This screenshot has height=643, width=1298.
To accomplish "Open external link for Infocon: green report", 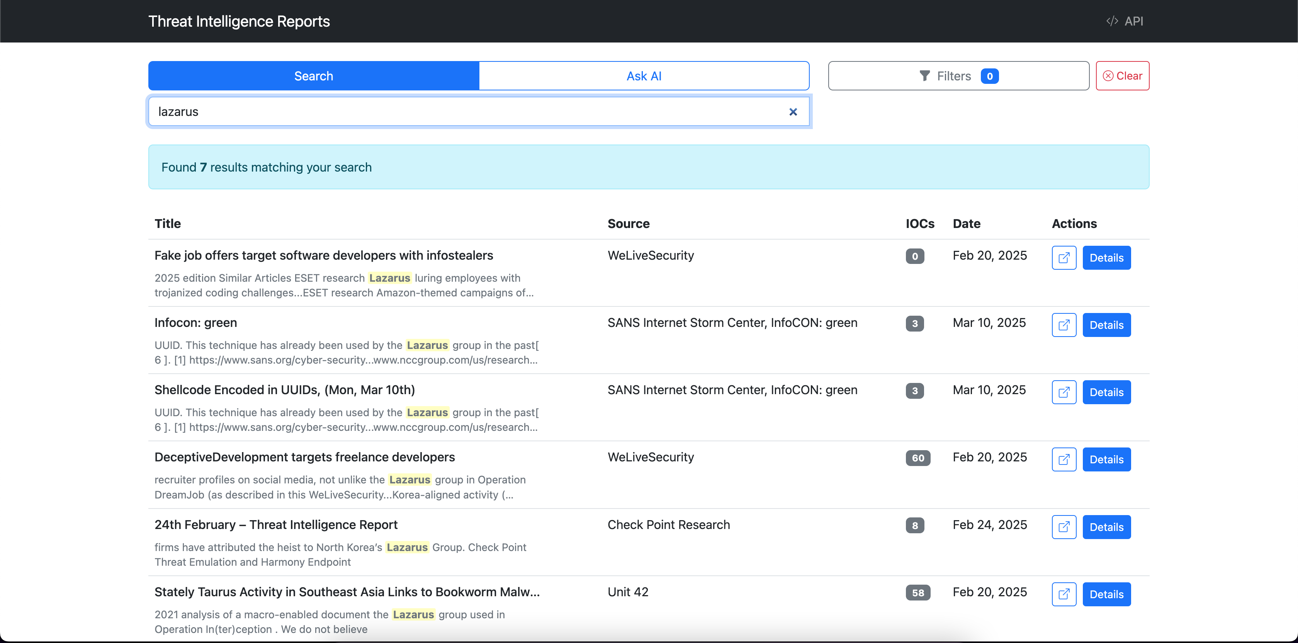I will click(1064, 325).
